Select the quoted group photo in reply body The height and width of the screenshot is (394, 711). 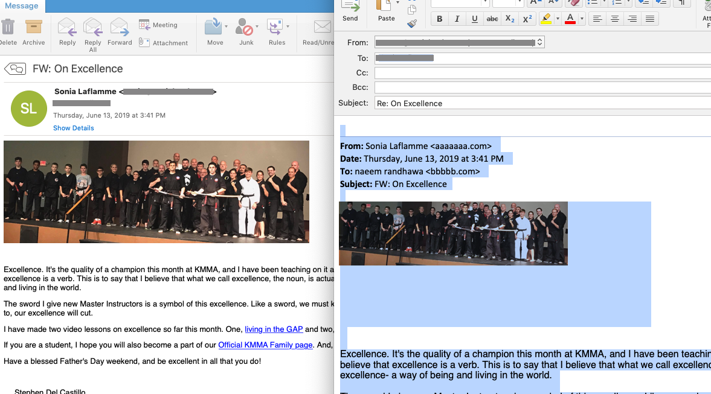coord(453,234)
